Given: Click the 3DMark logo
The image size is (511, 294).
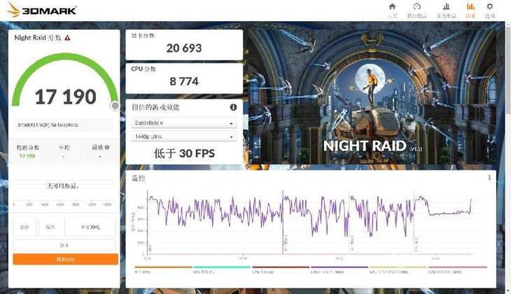Looking at the screenshot, I should click(42, 10).
